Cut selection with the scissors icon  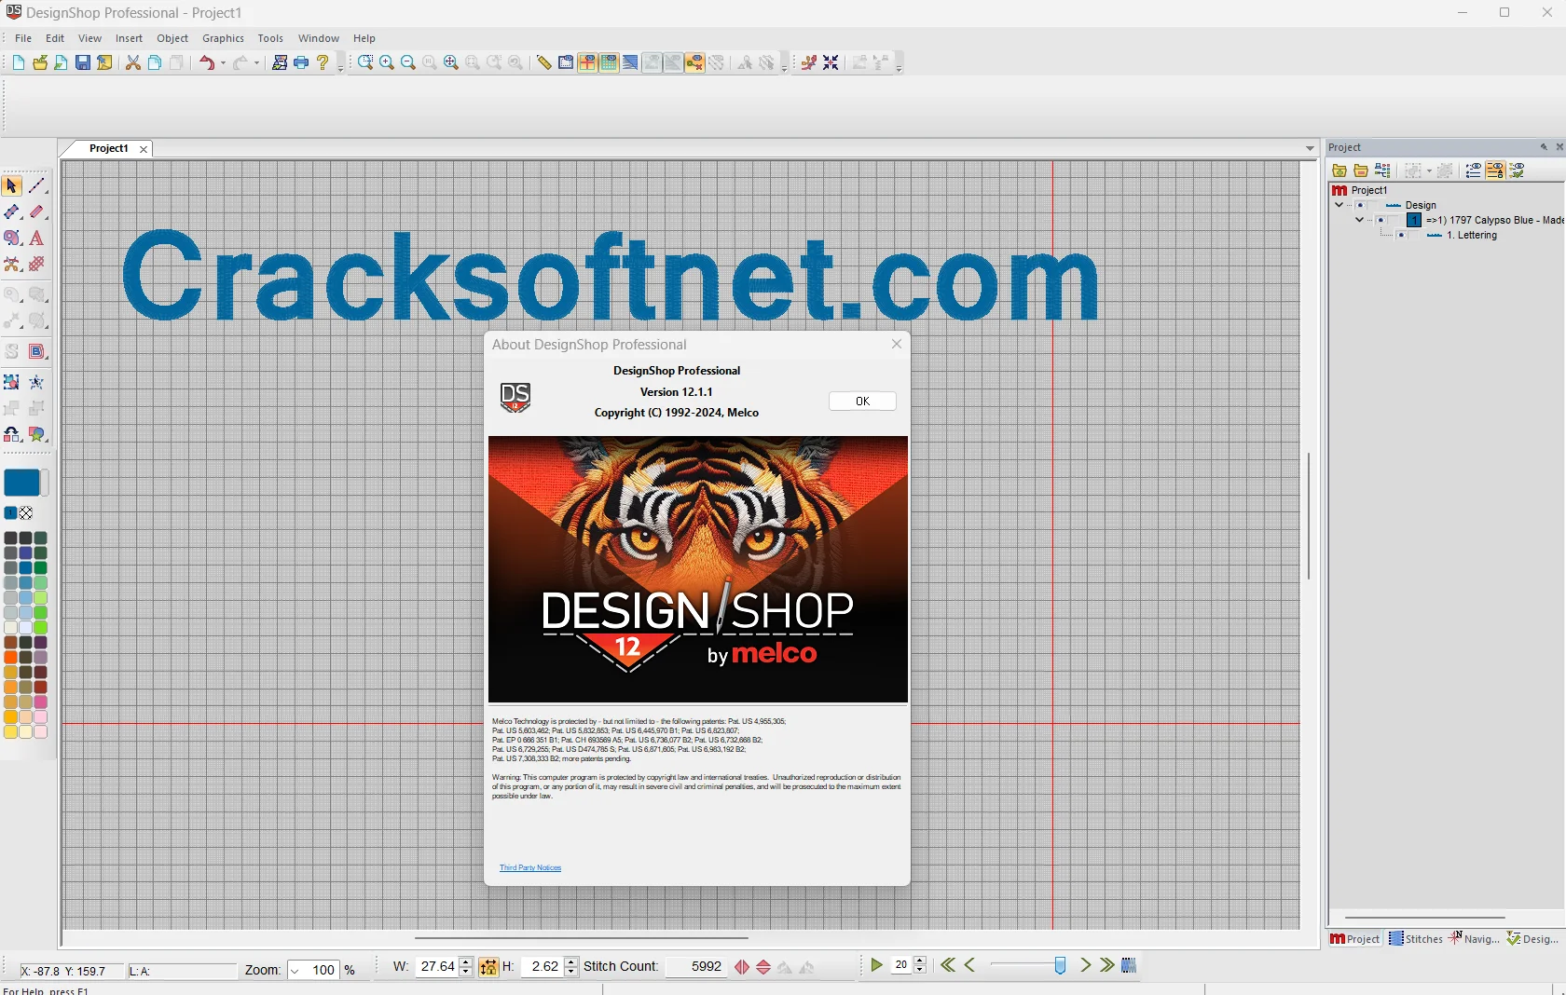[133, 62]
